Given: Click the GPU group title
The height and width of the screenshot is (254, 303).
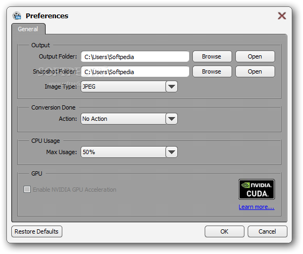Looking at the screenshot, I should coord(37,173).
